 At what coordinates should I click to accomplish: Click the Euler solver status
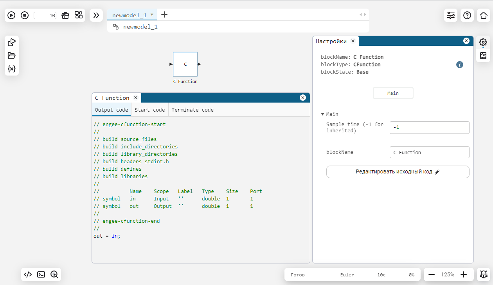tap(347, 275)
